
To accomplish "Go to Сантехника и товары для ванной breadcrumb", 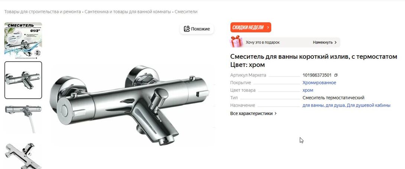I will (127, 12).
